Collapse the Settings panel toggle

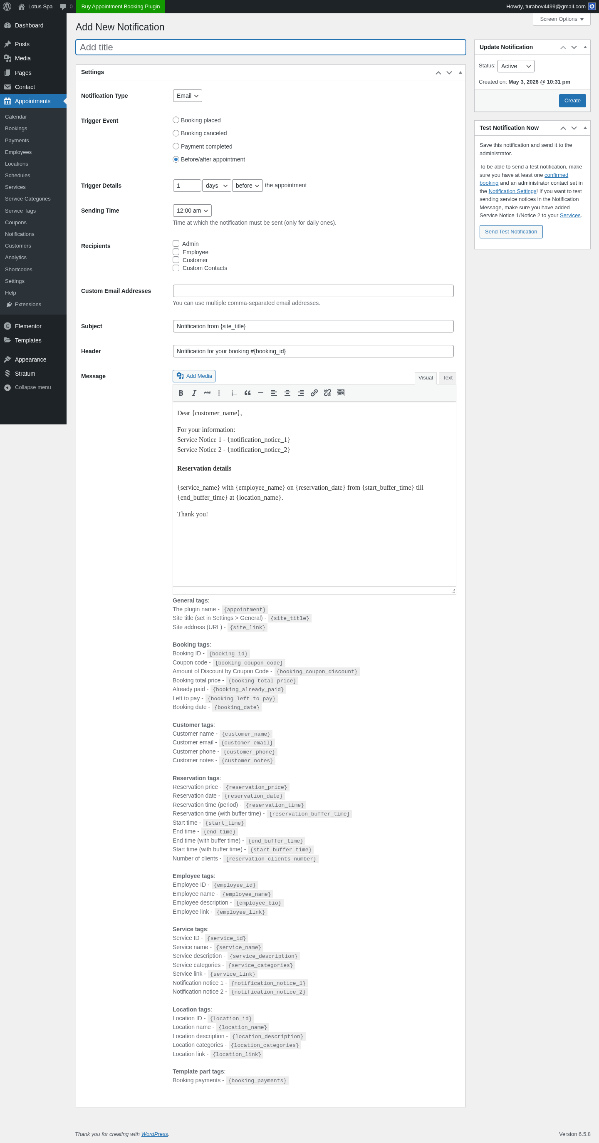[x=460, y=72]
